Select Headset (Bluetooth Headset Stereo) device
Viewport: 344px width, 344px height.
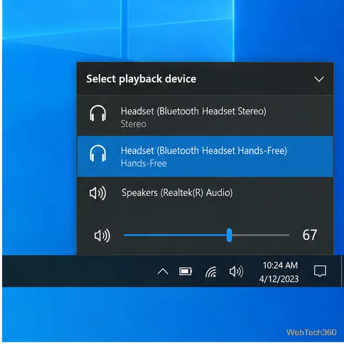205,116
